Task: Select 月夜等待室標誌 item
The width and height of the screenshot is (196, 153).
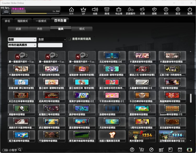Action: point(112,123)
